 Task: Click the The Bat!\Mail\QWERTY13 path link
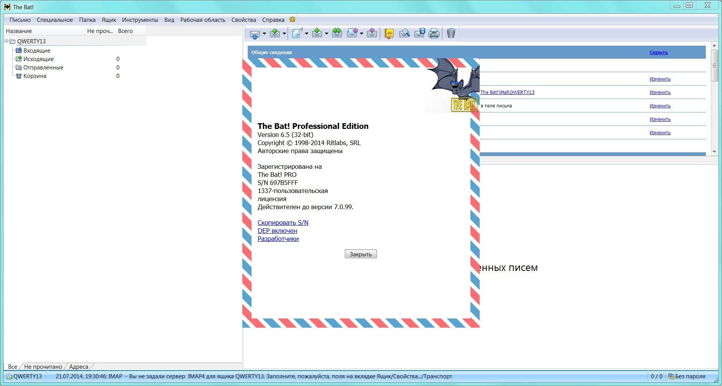(x=507, y=92)
